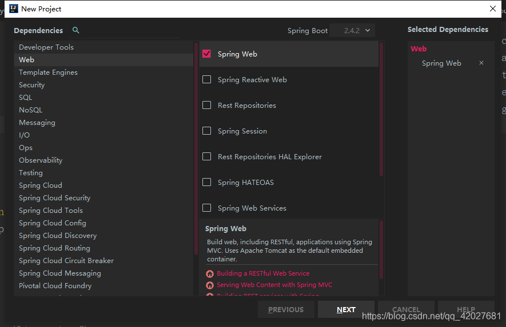This screenshot has height=327, width=506.
Task: Click guide icon beside Building a RESTful Web Service
Action: [x=210, y=273]
